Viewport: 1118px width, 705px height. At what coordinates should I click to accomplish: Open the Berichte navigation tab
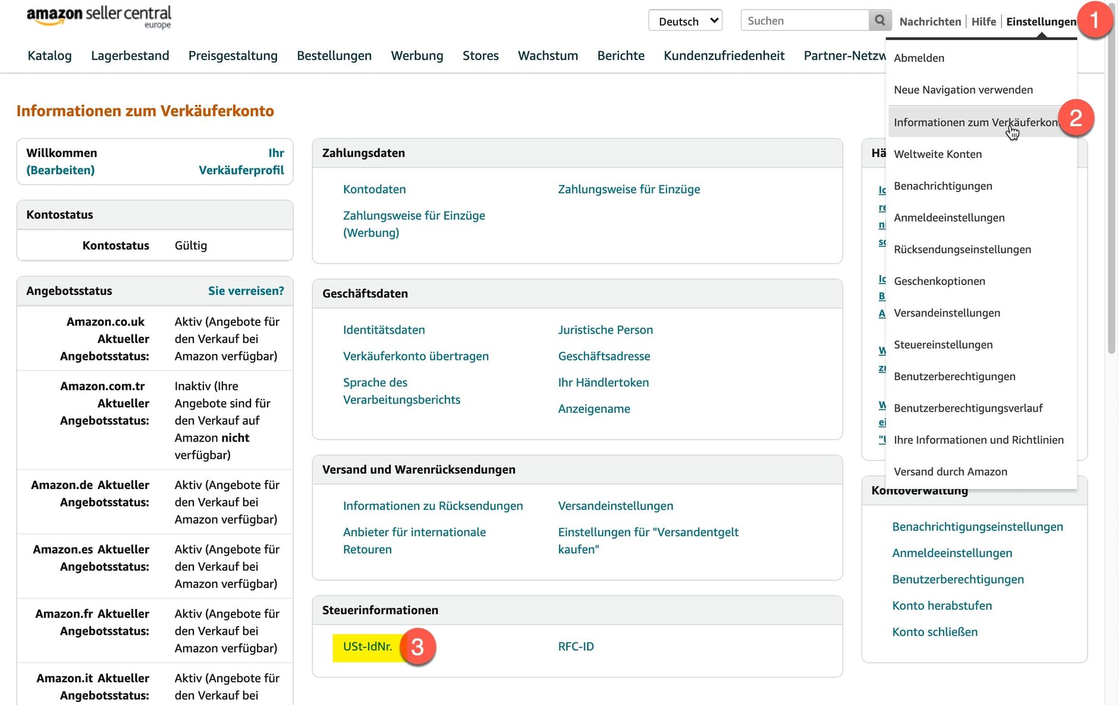(x=620, y=55)
